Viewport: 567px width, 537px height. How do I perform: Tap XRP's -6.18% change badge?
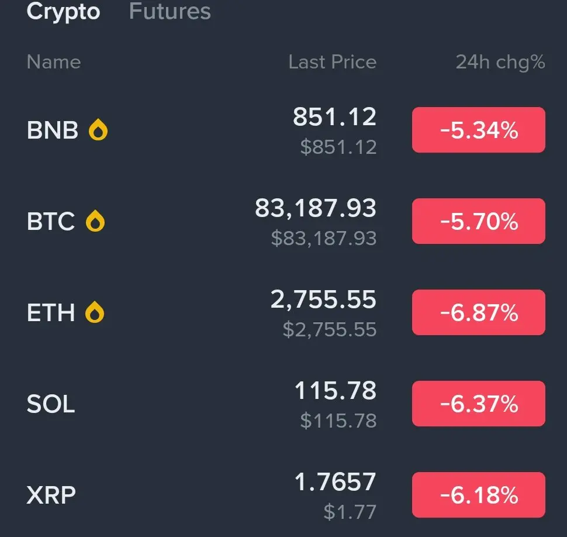coord(478,495)
